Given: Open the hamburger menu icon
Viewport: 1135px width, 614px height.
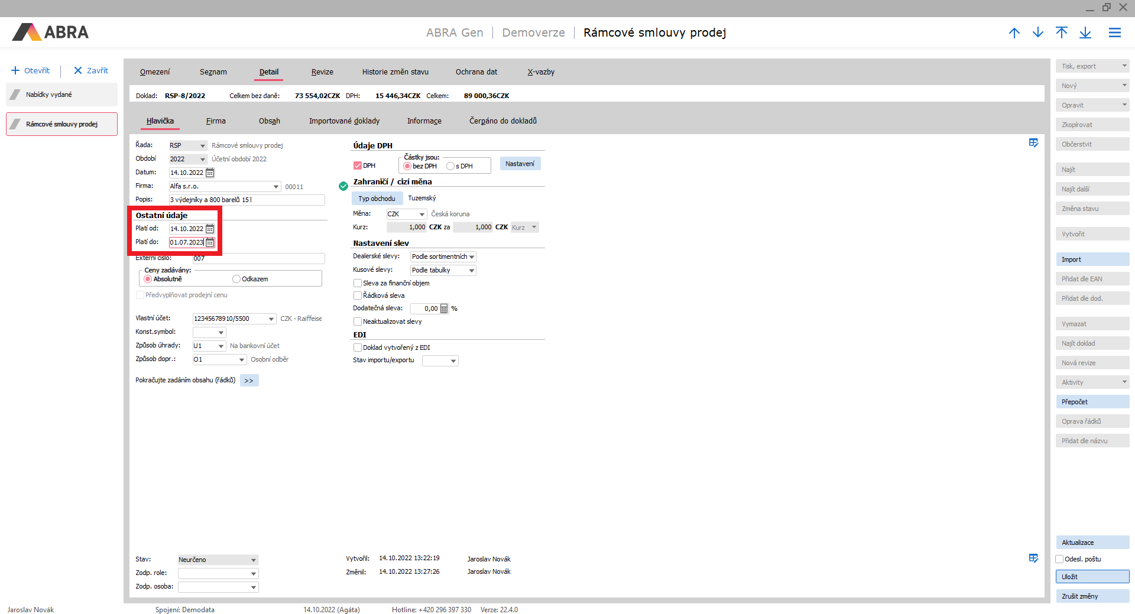Looking at the screenshot, I should 1115,33.
